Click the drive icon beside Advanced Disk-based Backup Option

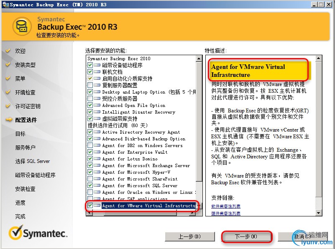pos(97,138)
